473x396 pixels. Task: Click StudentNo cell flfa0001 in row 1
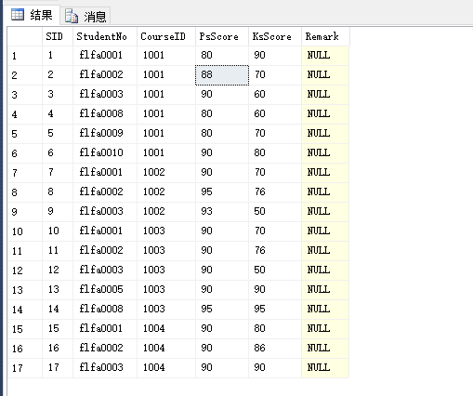point(105,56)
